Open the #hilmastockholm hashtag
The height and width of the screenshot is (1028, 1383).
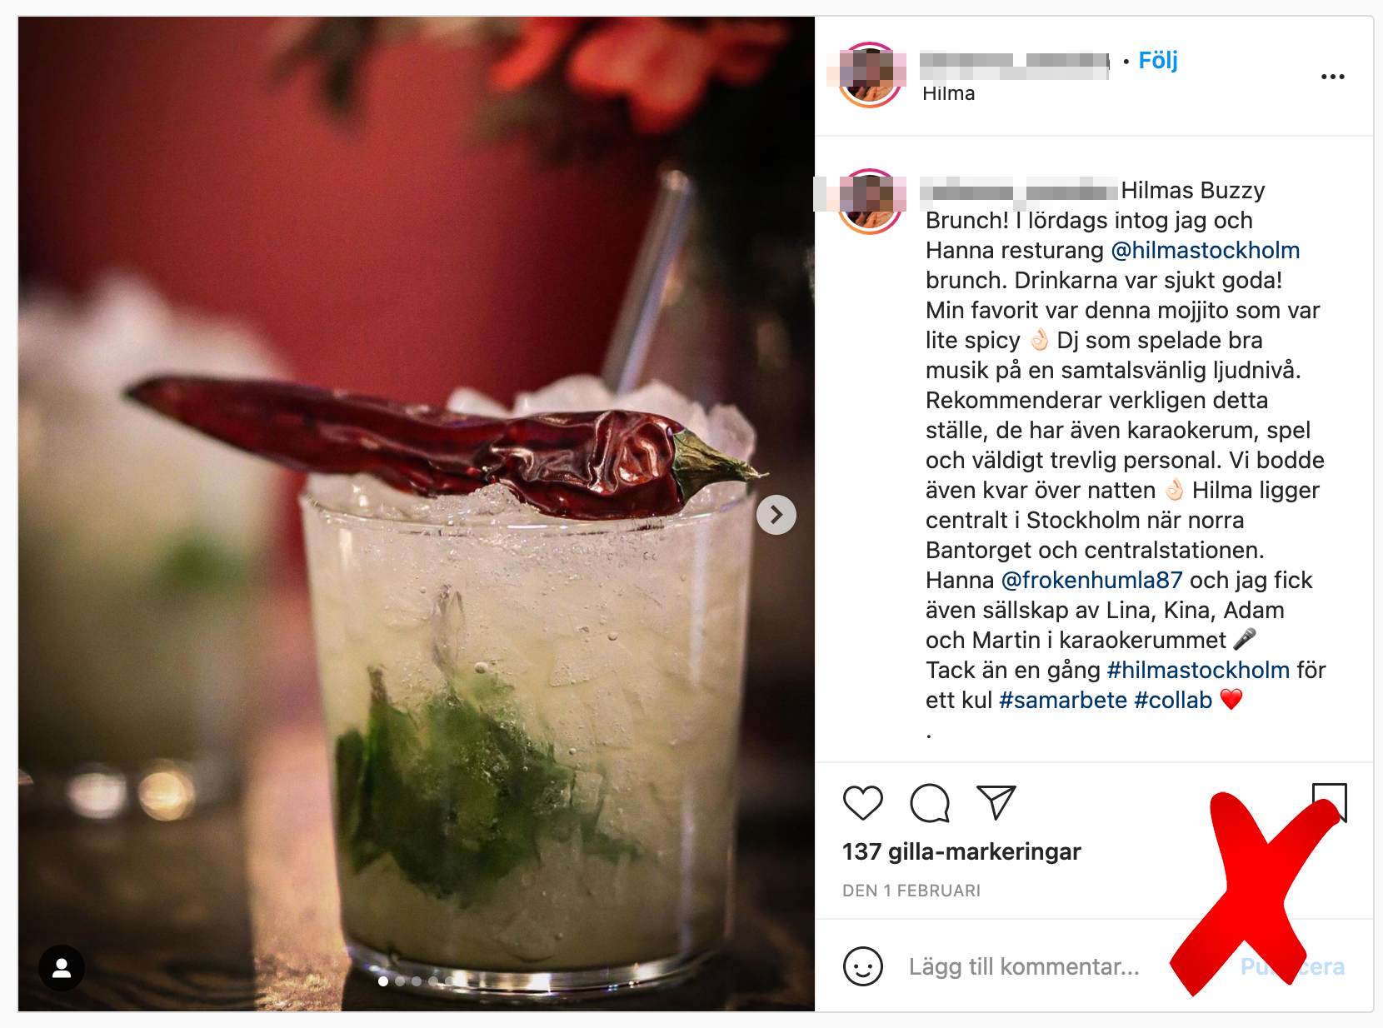coord(1198,670)
